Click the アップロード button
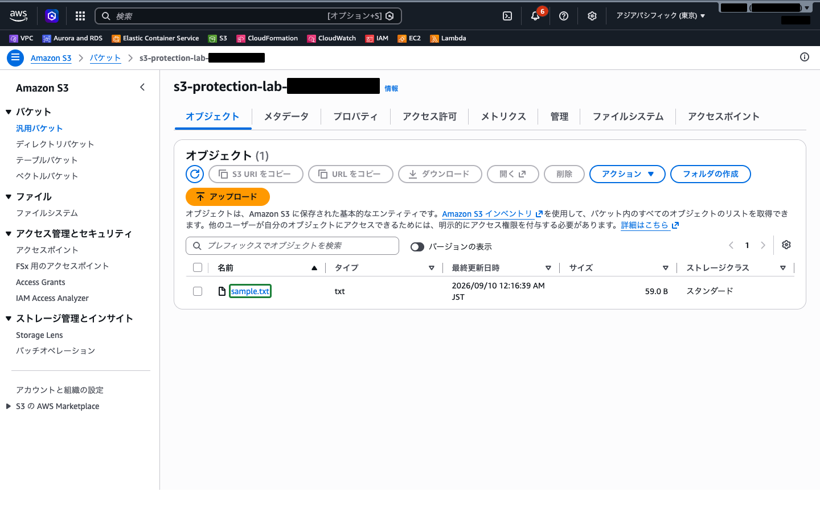This screenshot has height=512, width=820. tap(228, 197)
